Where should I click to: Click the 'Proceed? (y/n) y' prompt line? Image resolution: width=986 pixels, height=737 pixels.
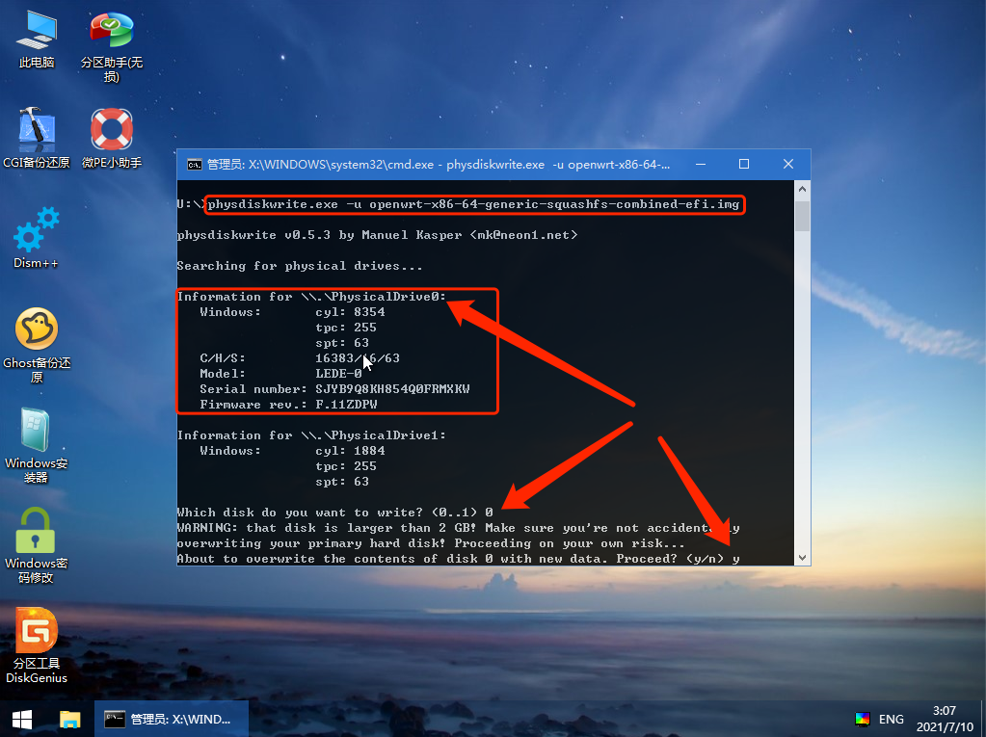click(x=459, y=559)
